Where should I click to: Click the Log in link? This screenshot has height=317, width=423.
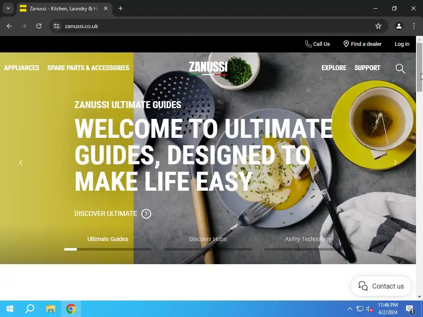(402, 44)
